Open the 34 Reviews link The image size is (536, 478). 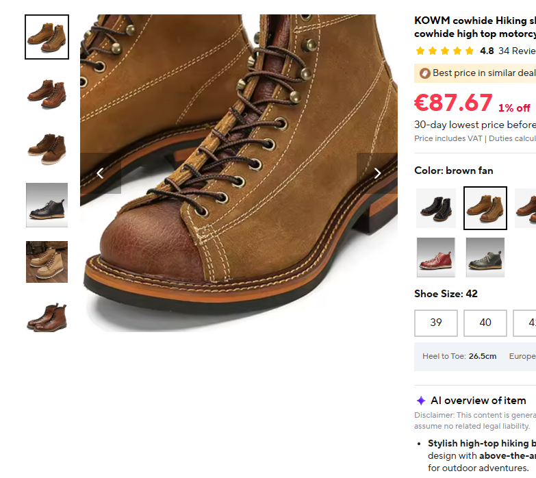click(517, 51)
